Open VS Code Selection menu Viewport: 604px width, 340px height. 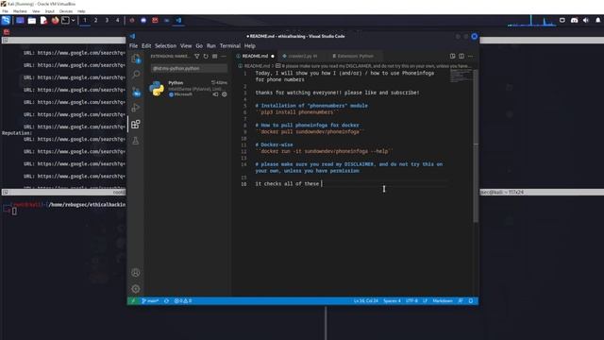166,46
